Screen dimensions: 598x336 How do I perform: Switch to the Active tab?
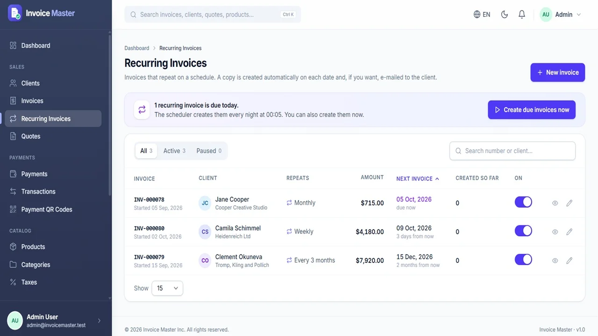tap(174, 151)
